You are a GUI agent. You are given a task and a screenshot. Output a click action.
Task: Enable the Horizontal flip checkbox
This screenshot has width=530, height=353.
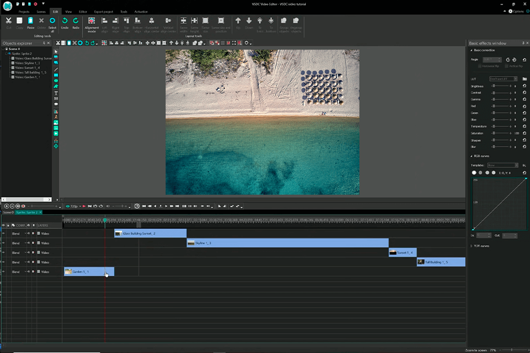[480, 66]
